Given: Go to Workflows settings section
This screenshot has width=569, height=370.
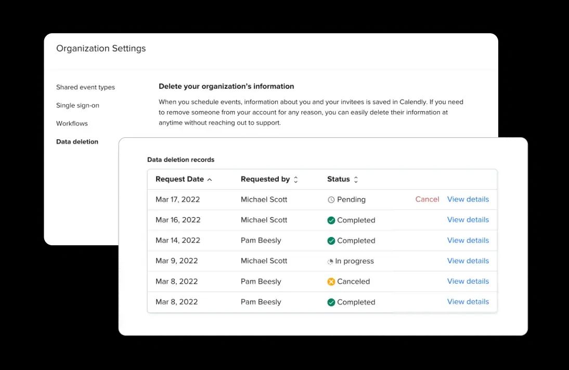Looking at the screenshot, I should point(72,124).
